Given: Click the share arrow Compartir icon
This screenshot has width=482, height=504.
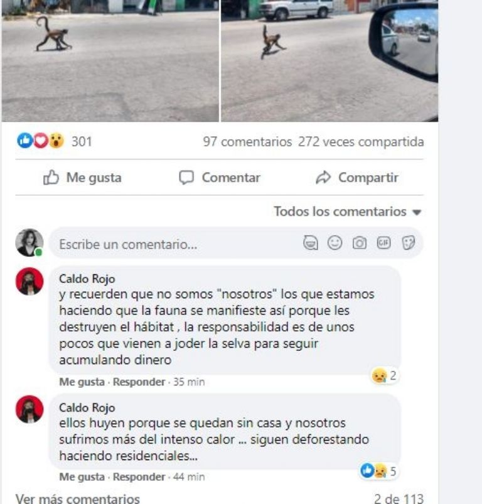Looking at the screenshot, I should [323, 178].
